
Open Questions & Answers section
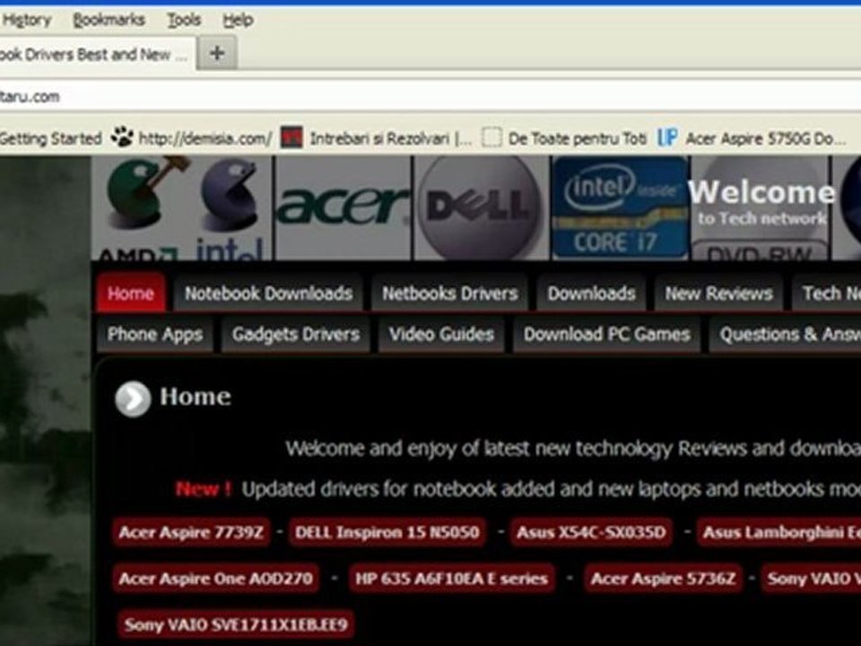coord(786,334)
